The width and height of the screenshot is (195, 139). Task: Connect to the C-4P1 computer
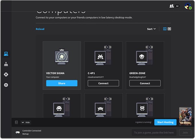click(103, 83)
